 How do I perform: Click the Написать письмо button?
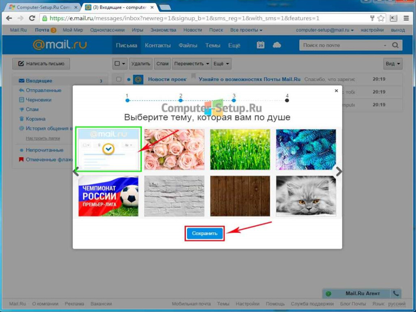coord(41,64)
